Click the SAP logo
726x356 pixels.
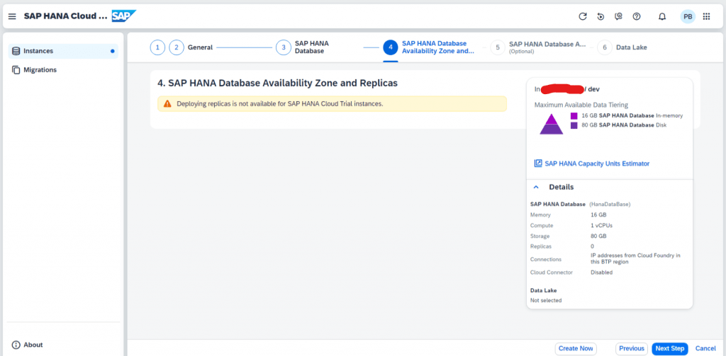124,16
